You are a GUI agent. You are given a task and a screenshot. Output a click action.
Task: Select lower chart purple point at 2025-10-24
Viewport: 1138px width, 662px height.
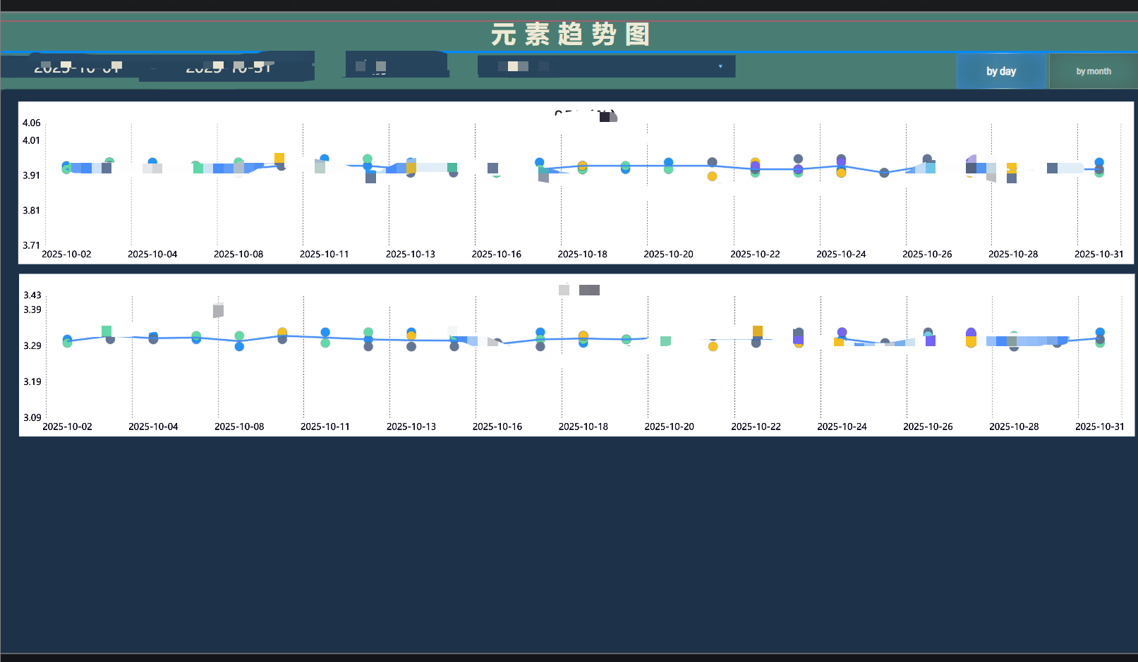pyautogui.click(x=842, y=332)
